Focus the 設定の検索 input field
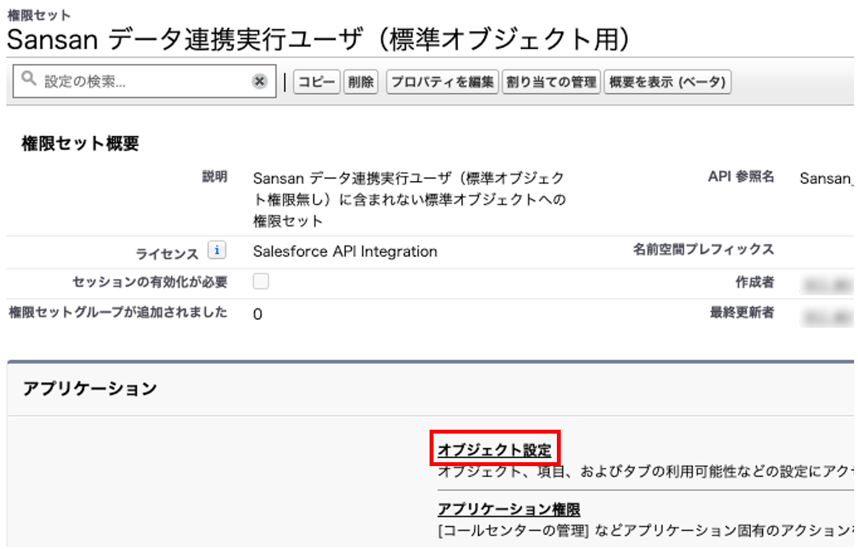This screenshot has width=858, height=549. pyautogui.click(x=145, y=81)
